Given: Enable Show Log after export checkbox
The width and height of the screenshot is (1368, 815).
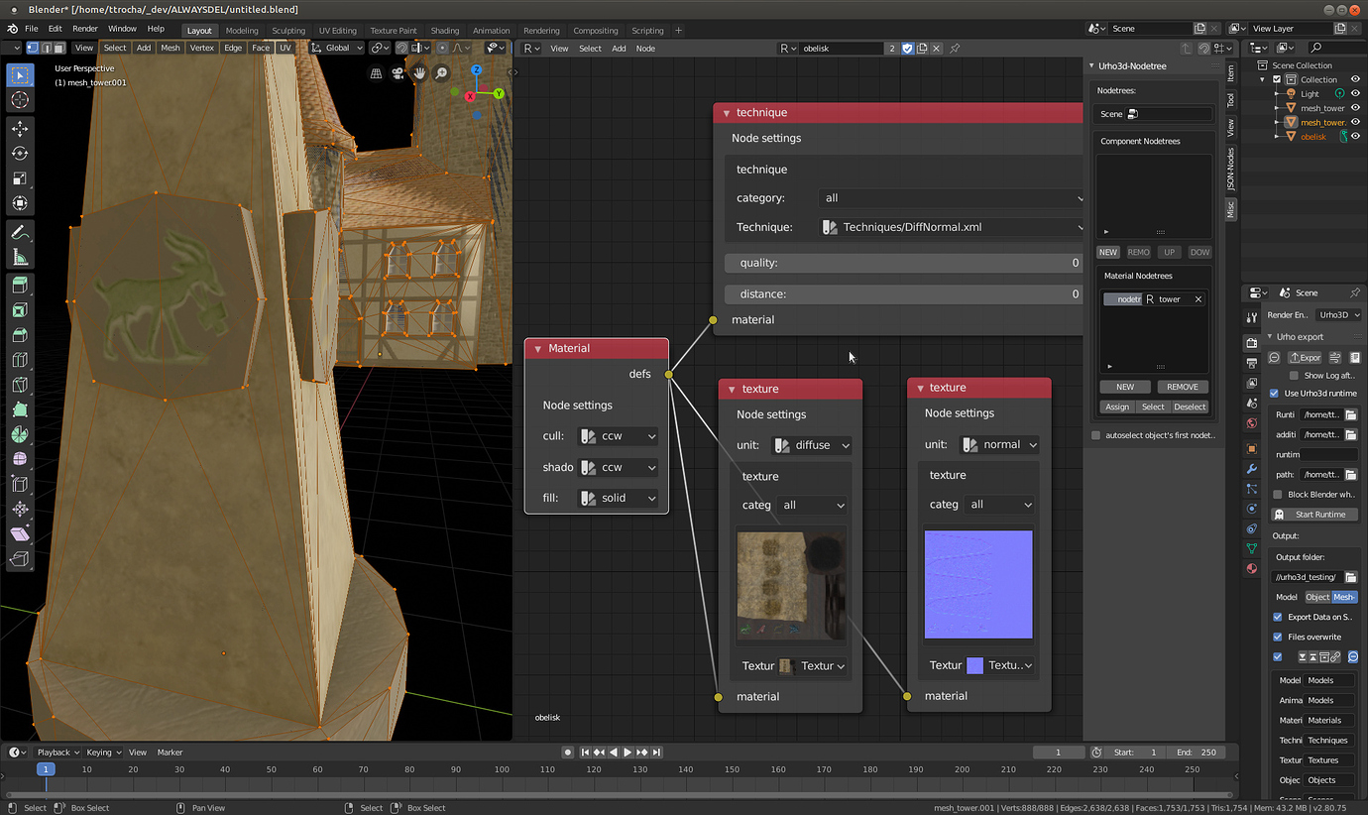Looking at the screenshot, I should [x=1294, y=376].
